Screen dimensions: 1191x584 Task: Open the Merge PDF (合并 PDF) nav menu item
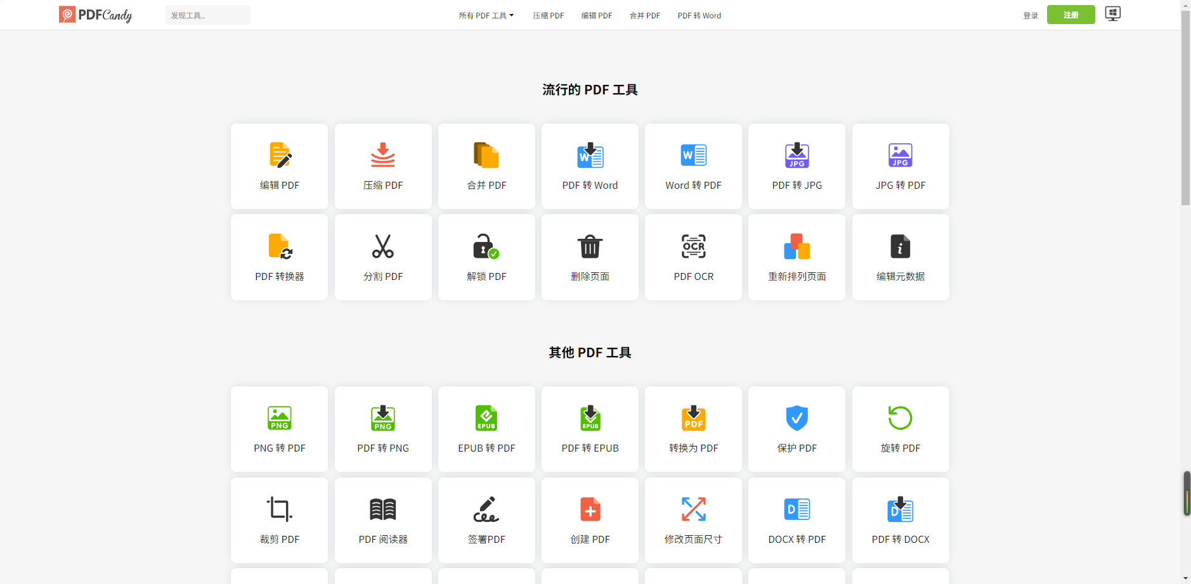[644, 16]
